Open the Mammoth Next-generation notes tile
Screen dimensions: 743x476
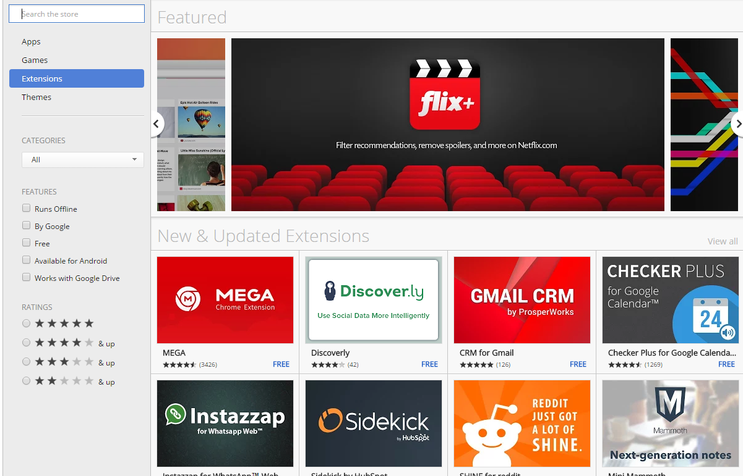coord(671,424)
